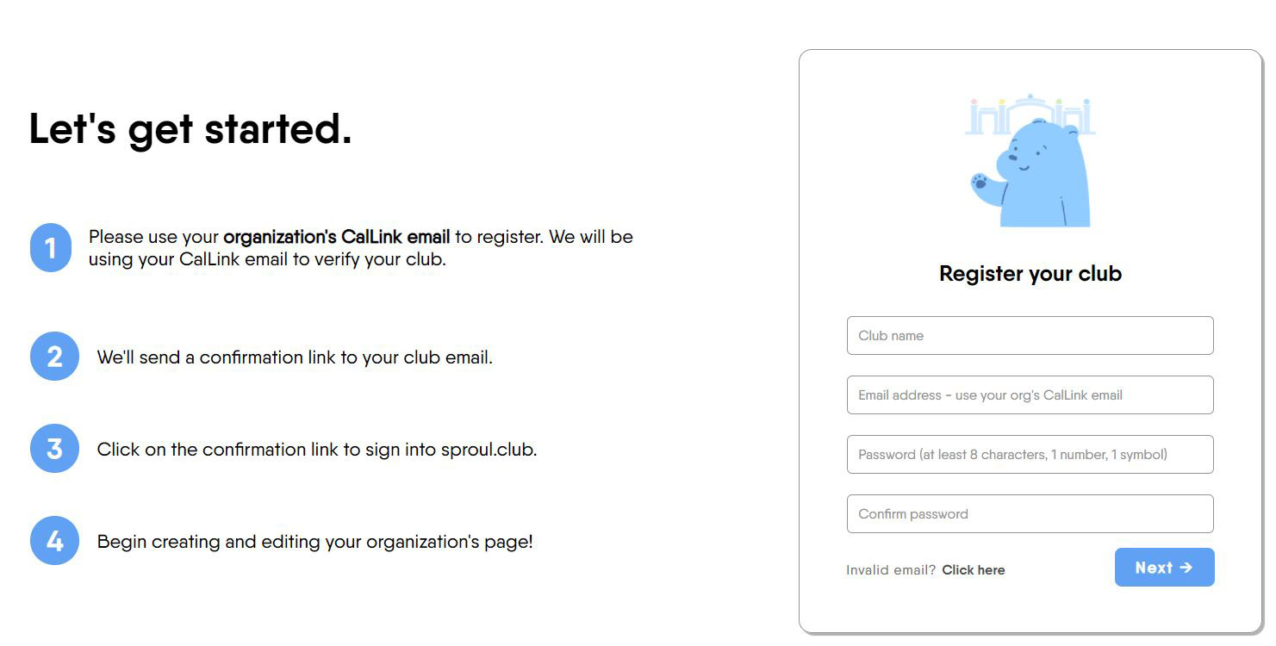Click the "Begin creating and editing" step text
This screenshot has width=1276, height=646.
click(x=315, y=542)
